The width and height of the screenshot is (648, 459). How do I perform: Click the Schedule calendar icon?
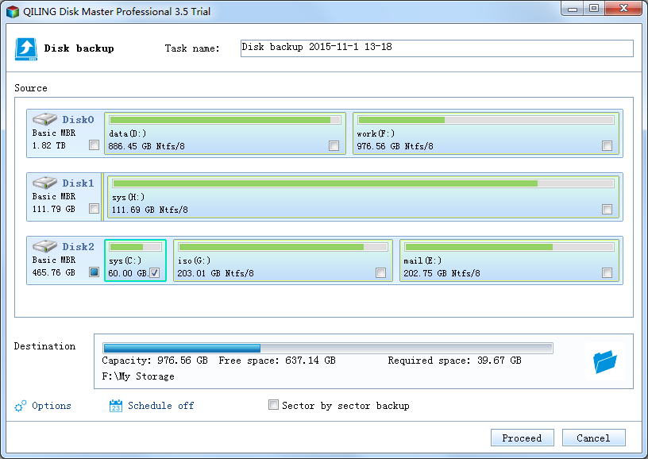115,407
